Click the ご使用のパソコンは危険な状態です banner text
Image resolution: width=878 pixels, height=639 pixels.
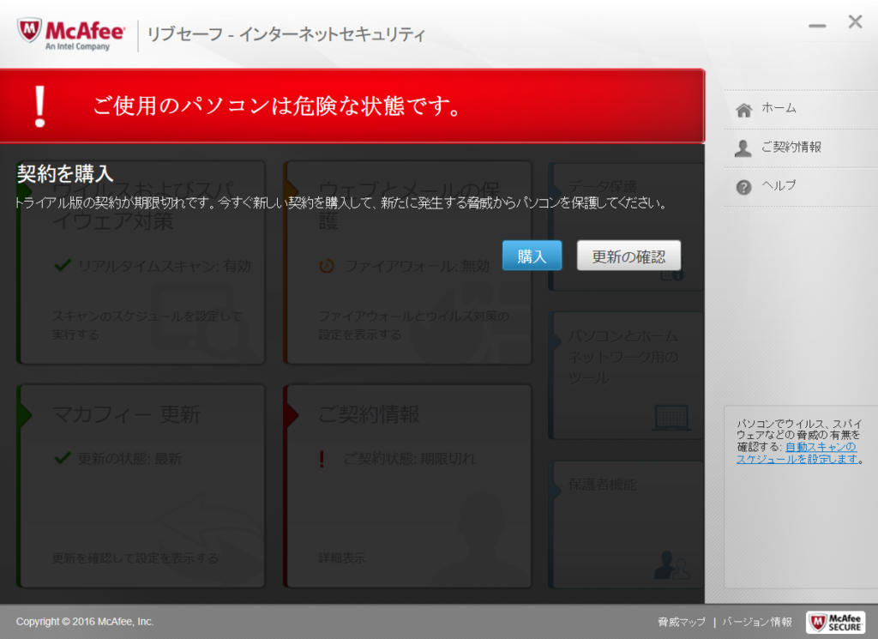point(277,105)
